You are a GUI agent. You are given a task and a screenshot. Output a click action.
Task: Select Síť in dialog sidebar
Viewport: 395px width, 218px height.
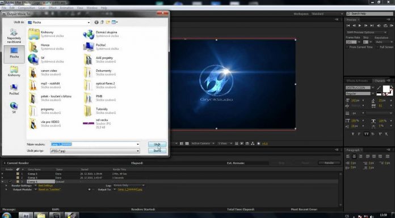(x=14, y=108)
